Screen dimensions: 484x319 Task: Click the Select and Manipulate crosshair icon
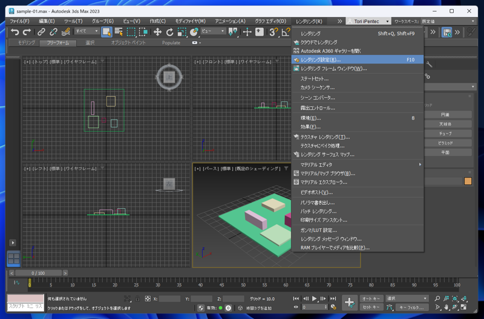[247, 32]
